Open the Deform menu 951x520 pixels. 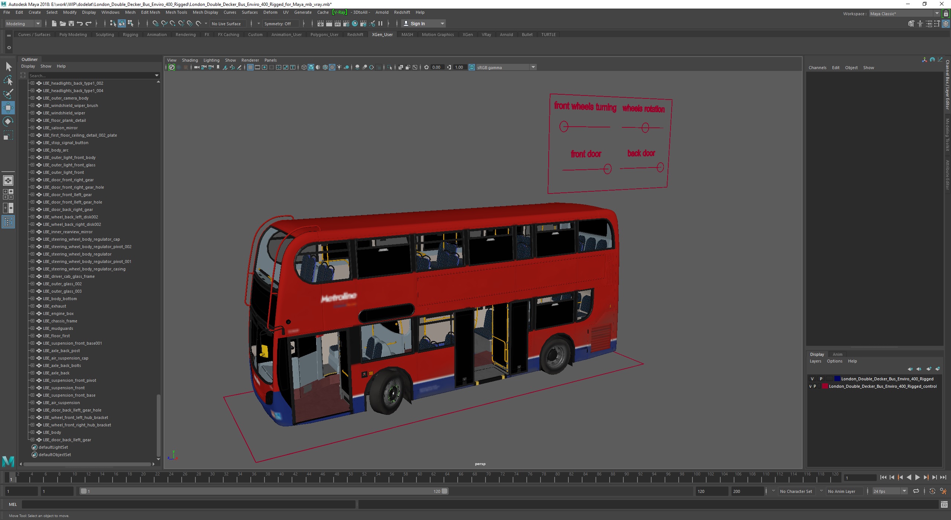point(270,12)
